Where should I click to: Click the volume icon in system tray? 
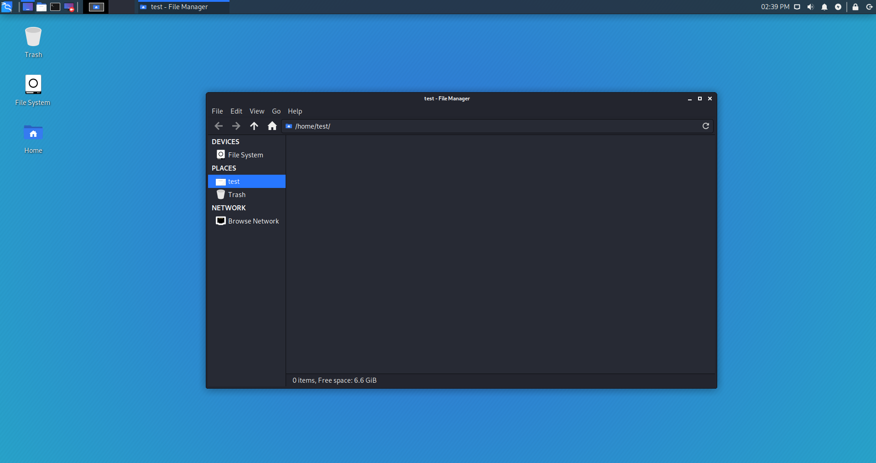[x=810, y=7]
